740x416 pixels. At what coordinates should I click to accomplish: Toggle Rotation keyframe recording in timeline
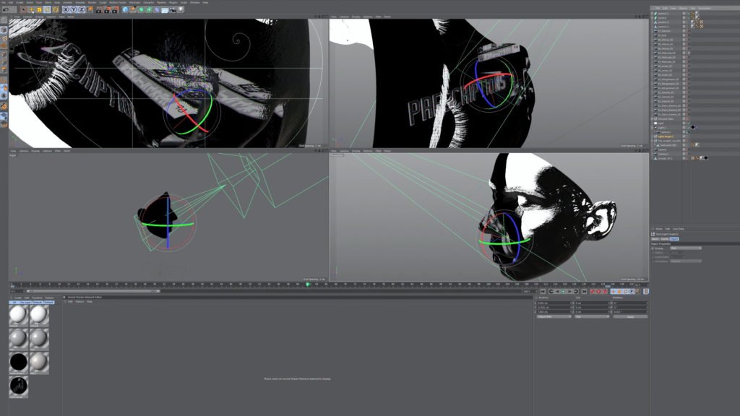pyautogui.click(x=626, y=292)
